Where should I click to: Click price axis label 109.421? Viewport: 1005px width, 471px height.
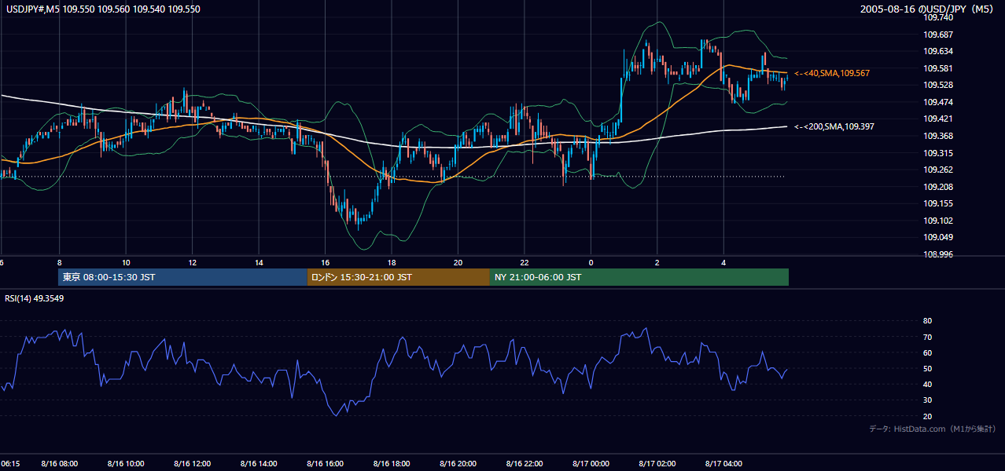coord(937,119)
